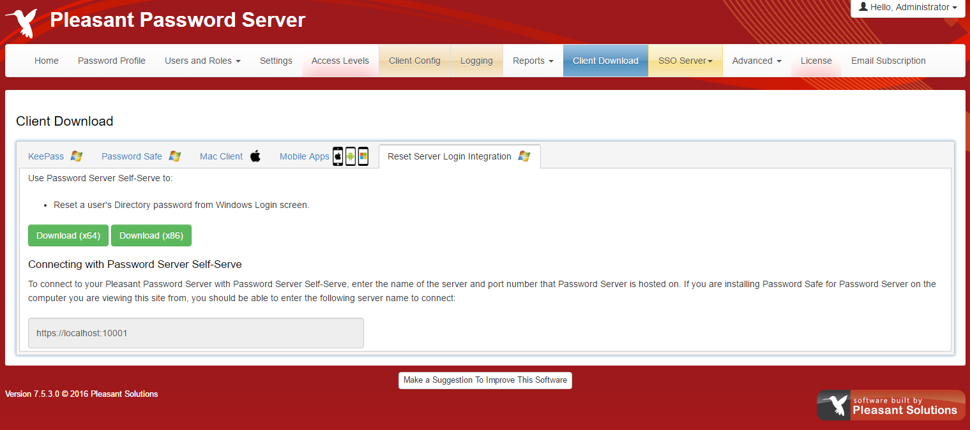
Task: Open the SSO Server dropdown
Action: [x=685, y=61]
